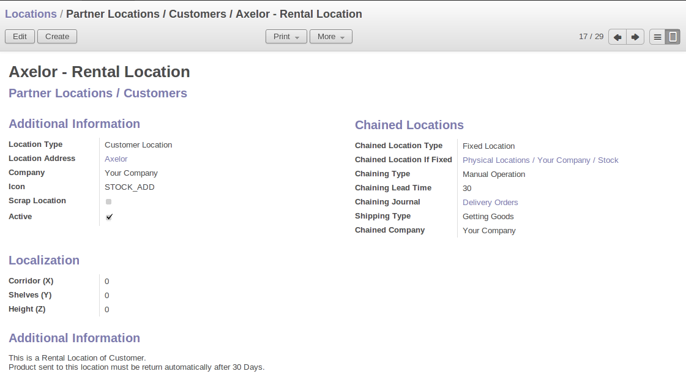Open the Axelor location address link
Screen dimensions: 686x382
(x=116, y=159)
